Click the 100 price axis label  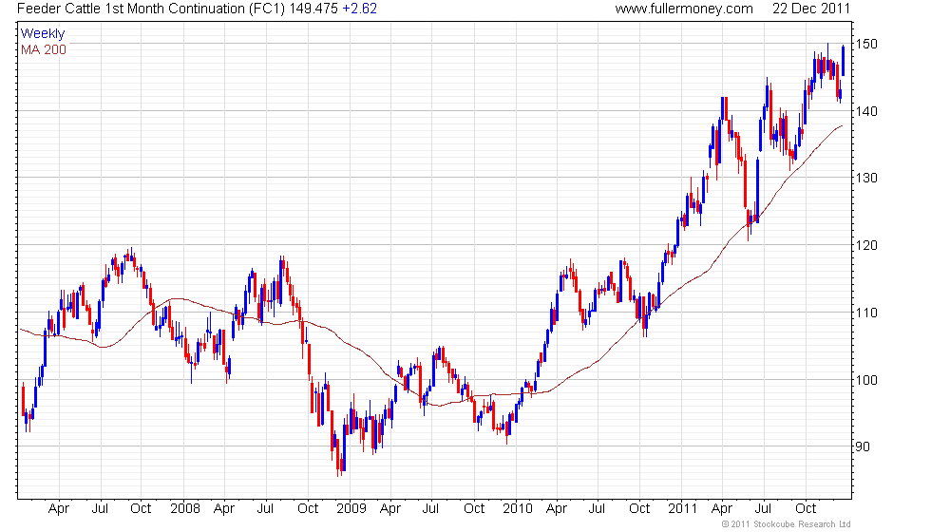coord(866,380)
